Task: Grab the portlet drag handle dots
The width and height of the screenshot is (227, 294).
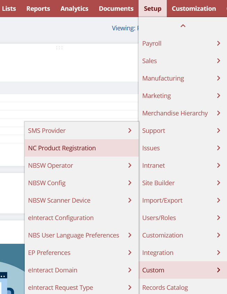Action: pyautogui.click(x=59, y=47)
